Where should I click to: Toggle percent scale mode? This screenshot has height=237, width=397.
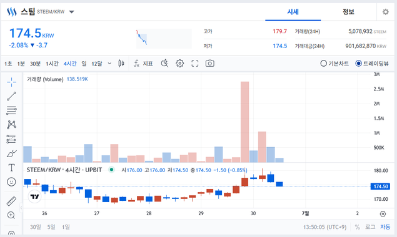click(x=357, y=227)
